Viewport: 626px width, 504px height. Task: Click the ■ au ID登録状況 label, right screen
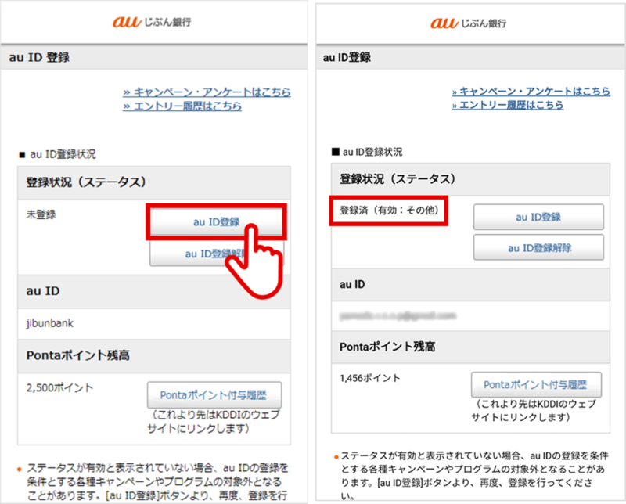[367, 152]
